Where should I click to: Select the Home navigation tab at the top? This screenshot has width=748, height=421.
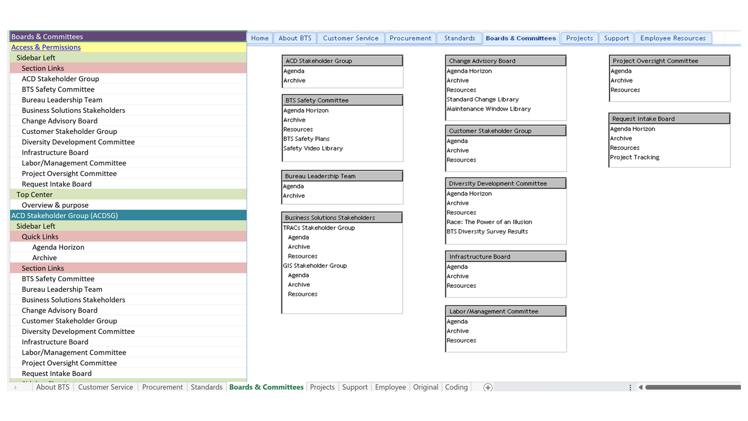(x=260, y=38)
